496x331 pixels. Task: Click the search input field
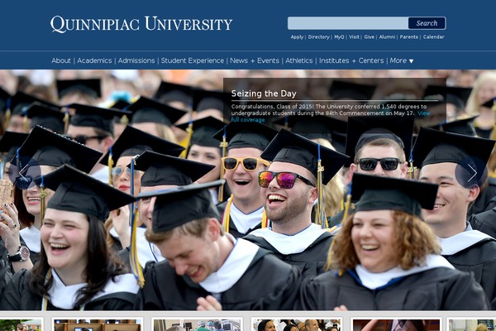click(x=348, y=23)
